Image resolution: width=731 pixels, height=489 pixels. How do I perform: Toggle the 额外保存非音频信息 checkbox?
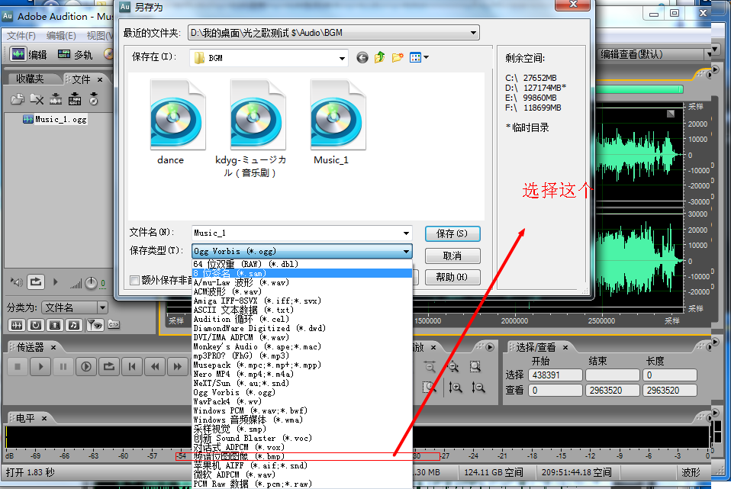pos(135,280)
